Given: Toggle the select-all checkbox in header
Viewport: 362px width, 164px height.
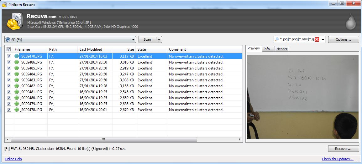Looking at the screenshot, I should [x=8, y=49].
